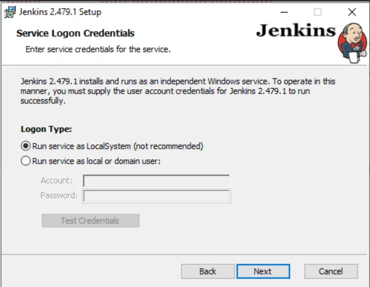The width and height of the screenshot is (370, 287).
Task: Minimize the Jenkins Setup window
Action: click(x=284, y=12)
